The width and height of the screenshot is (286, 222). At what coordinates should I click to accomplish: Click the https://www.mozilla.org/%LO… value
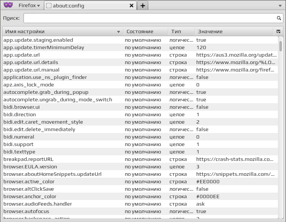236,62
